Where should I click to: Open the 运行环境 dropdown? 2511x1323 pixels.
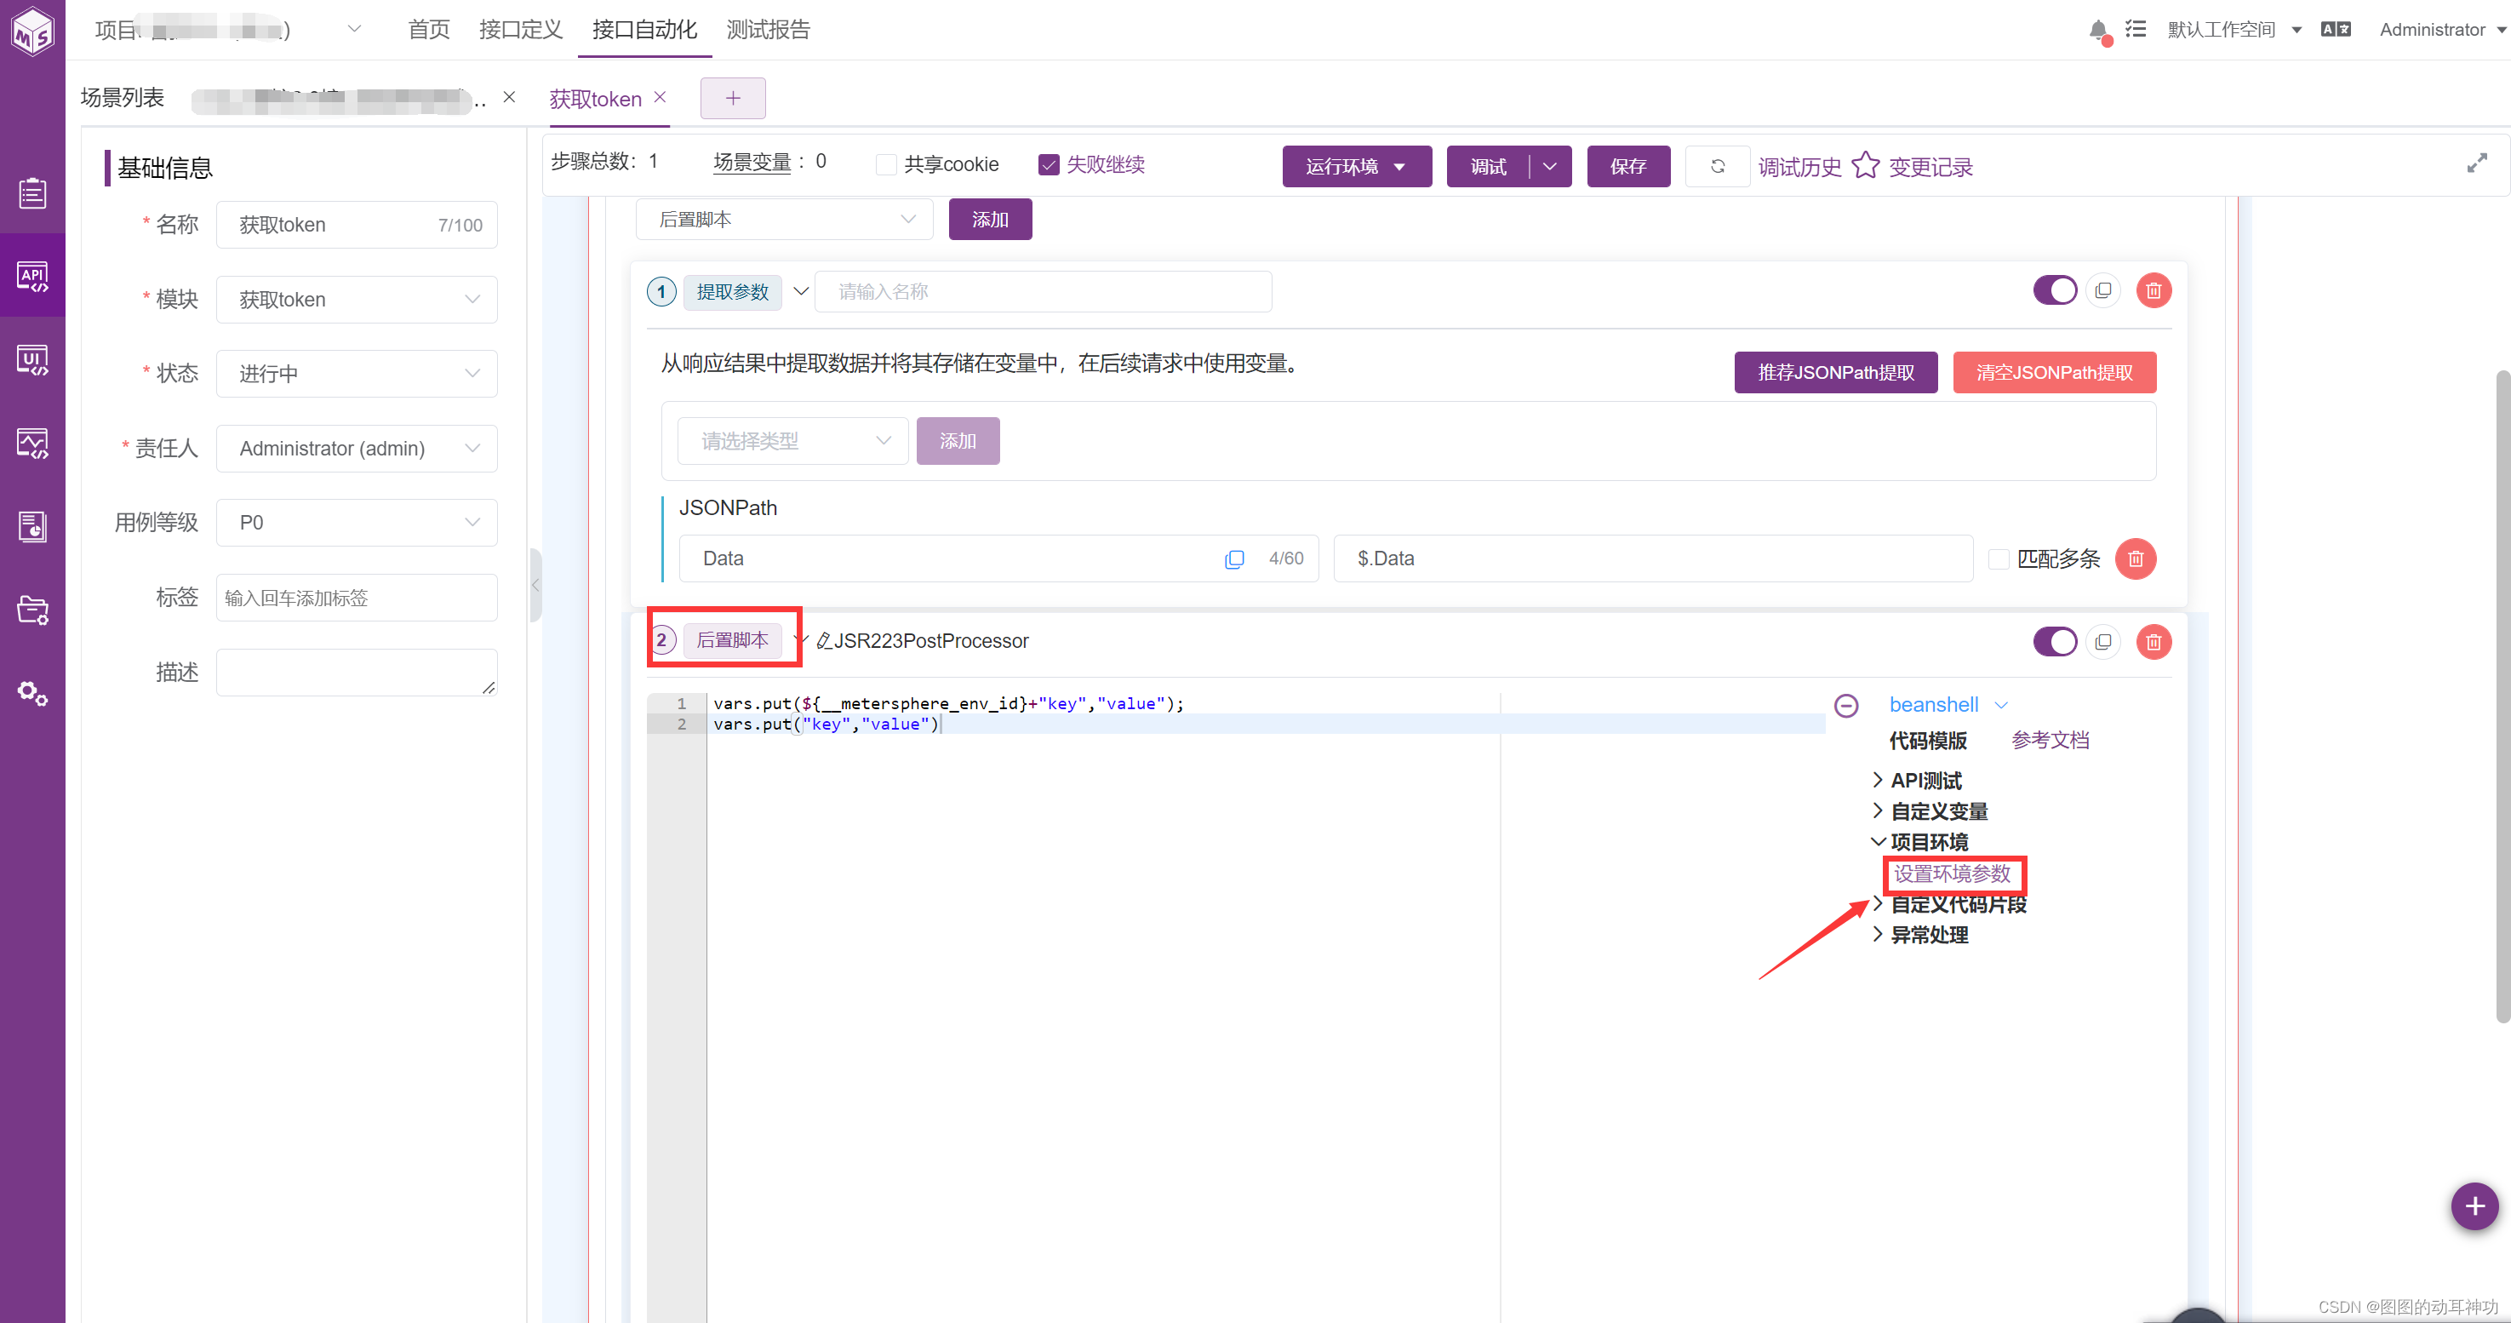click(1357, 167)
